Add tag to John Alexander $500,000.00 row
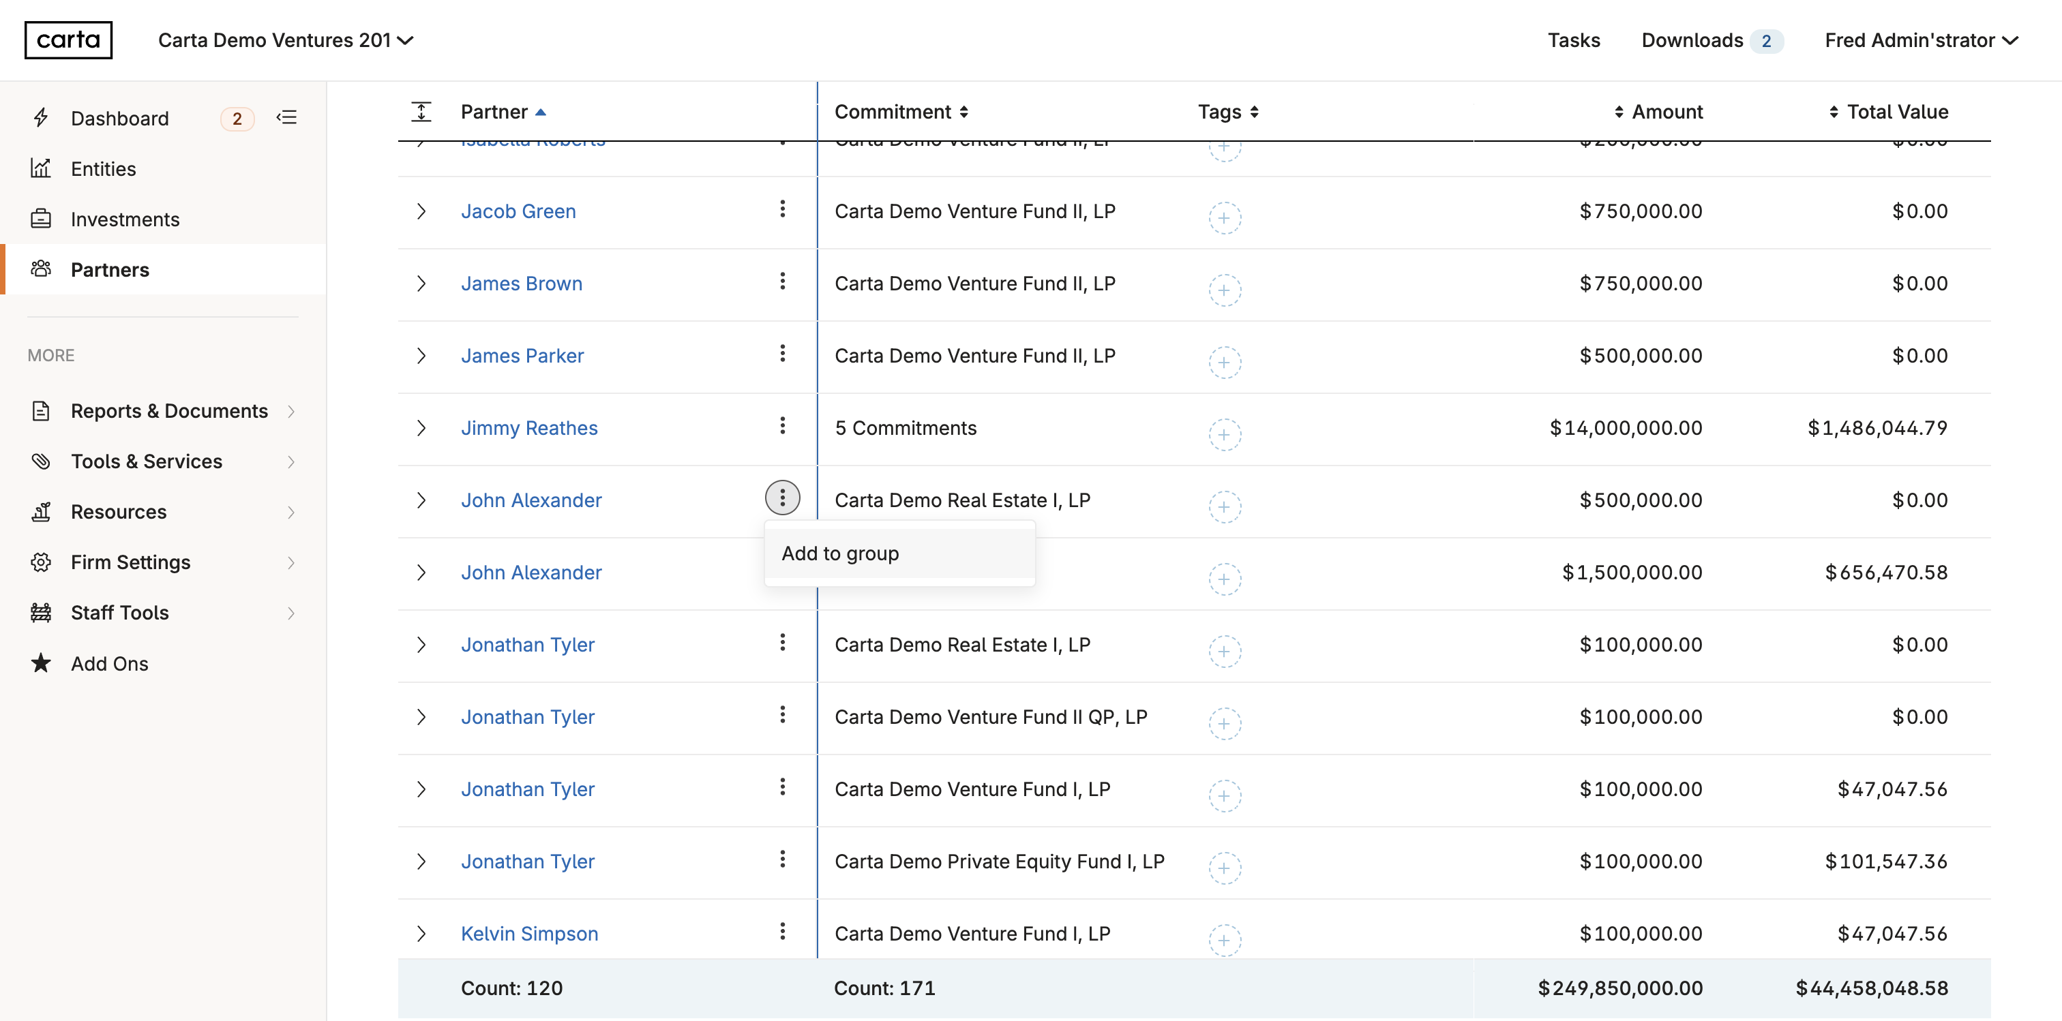Viewport: 2062px width, 1021px height. point(1224,506)
